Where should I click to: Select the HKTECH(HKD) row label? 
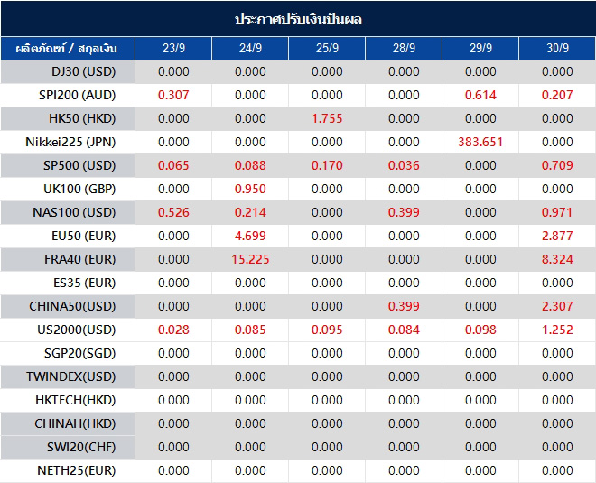[x=76, y=400]
